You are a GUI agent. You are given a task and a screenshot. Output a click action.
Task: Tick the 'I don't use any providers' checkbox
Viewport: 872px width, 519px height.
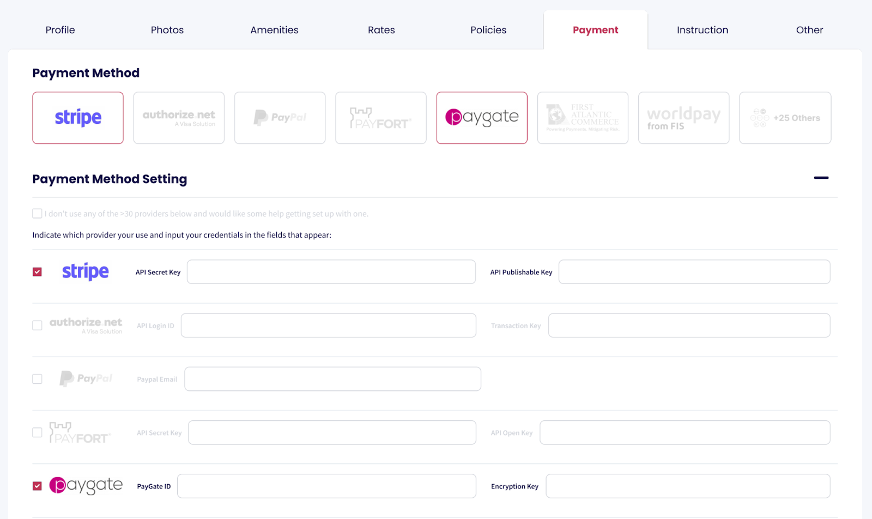tap(37, 214)
